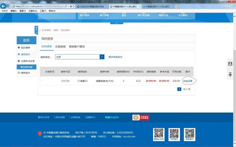
Task: Open the favorites star icon
Action: (229, 6)
